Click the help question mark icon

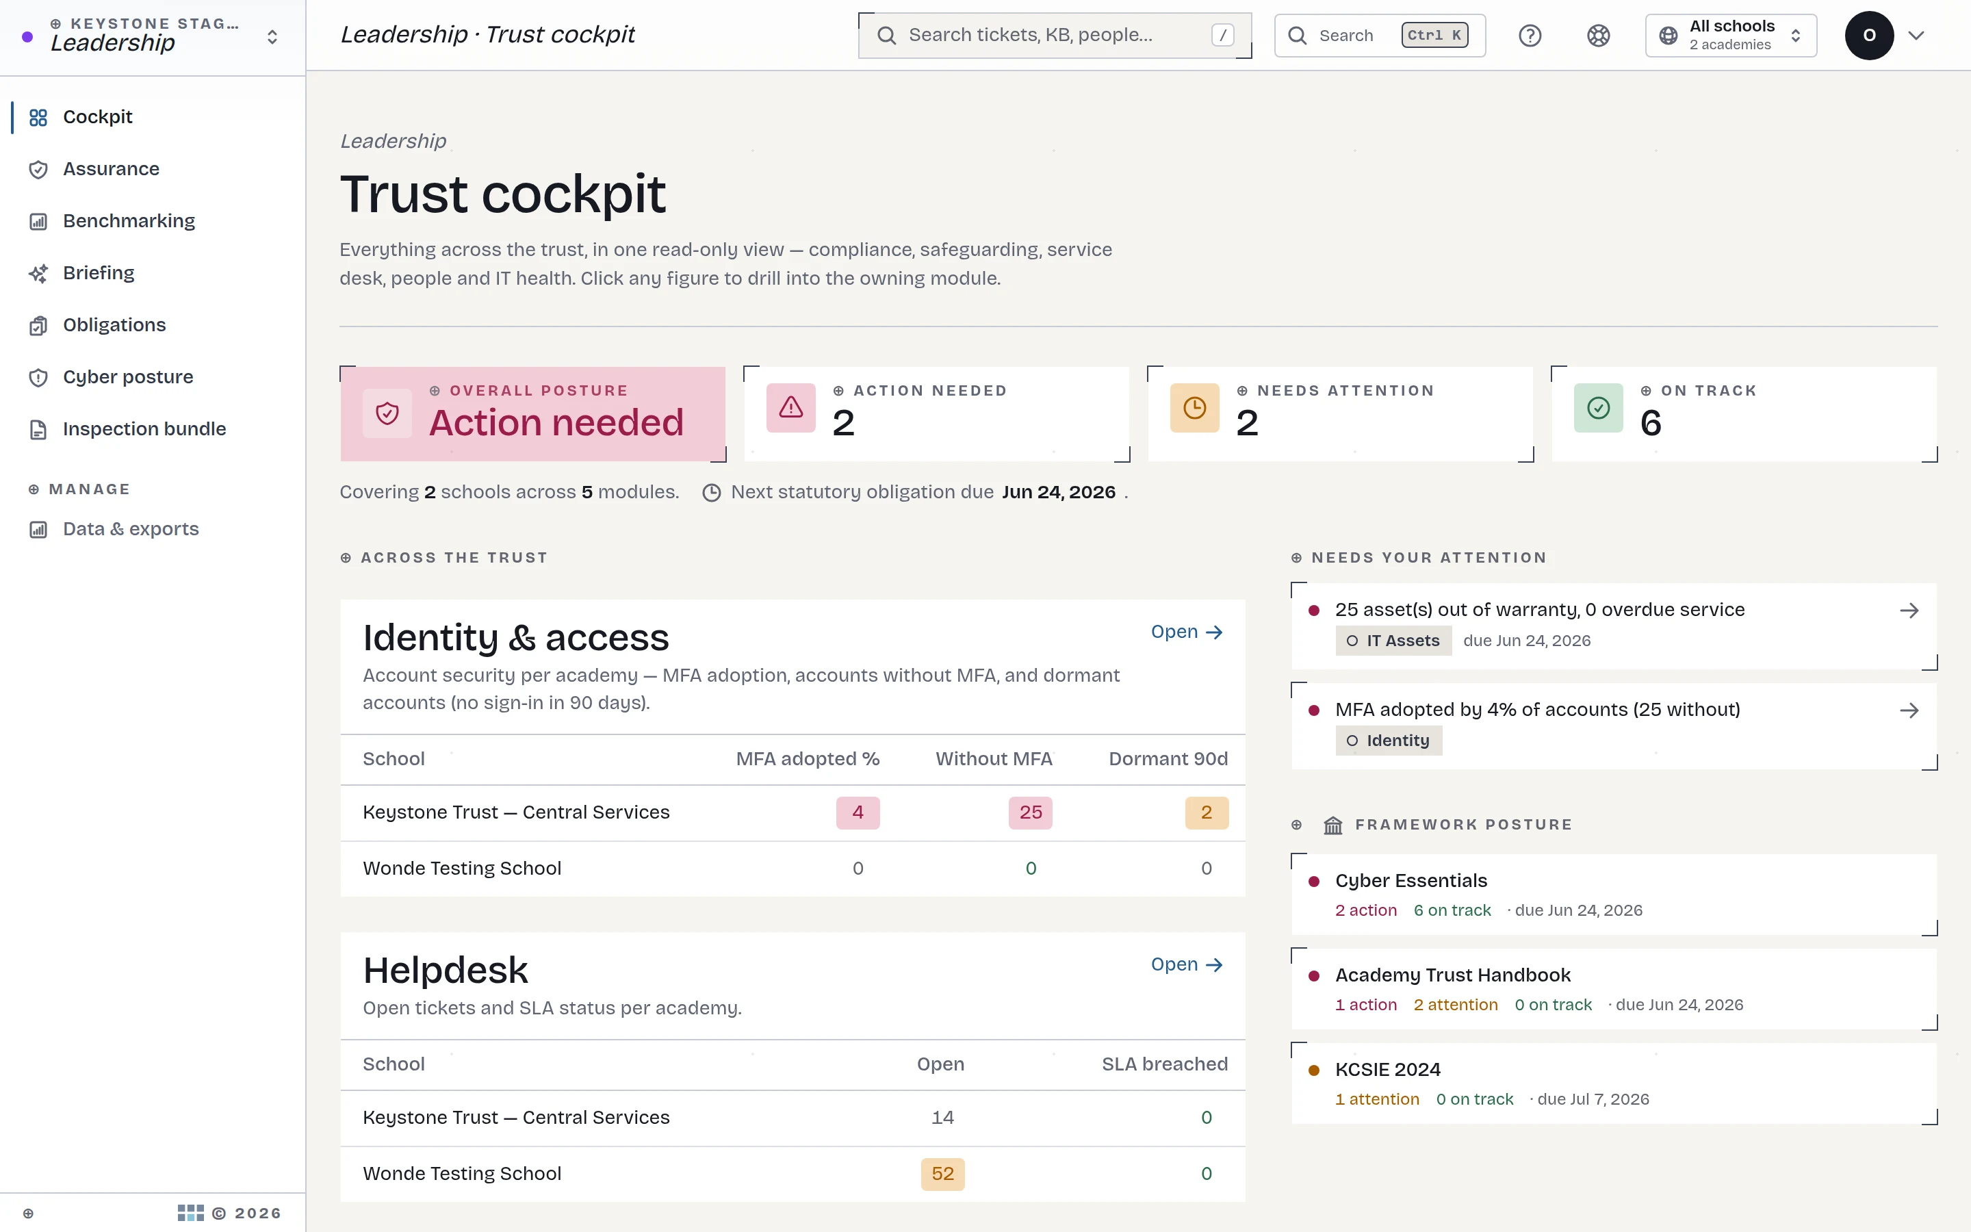1530,35
